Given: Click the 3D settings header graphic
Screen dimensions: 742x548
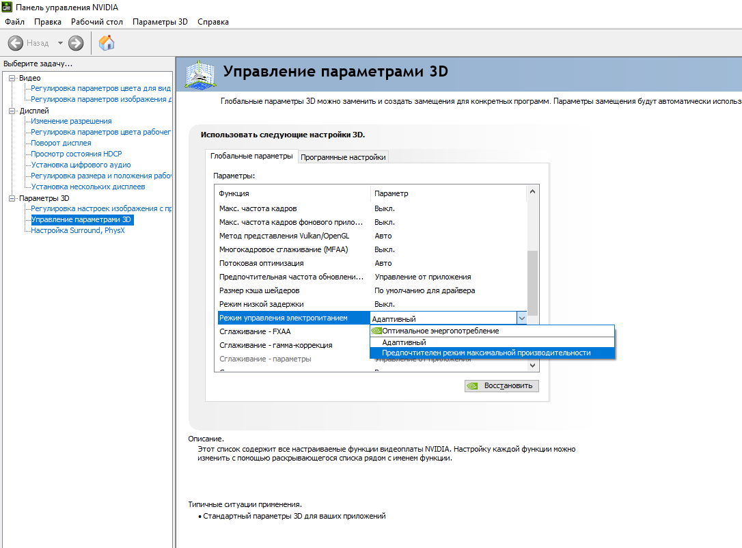Looking at the screenshot, I should click(201, 74).
